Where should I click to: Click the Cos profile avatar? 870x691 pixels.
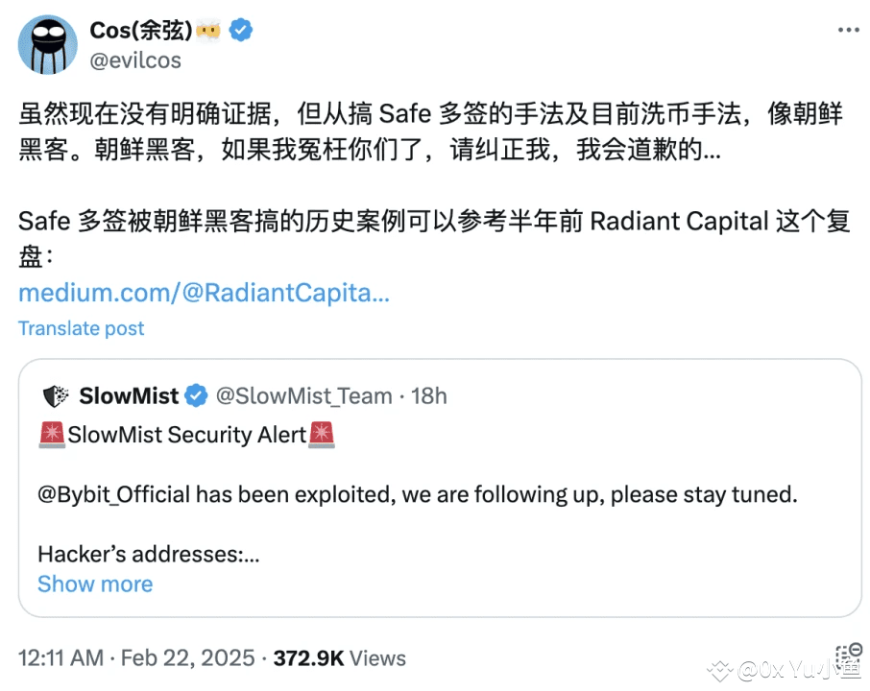[x=49, y=44]
